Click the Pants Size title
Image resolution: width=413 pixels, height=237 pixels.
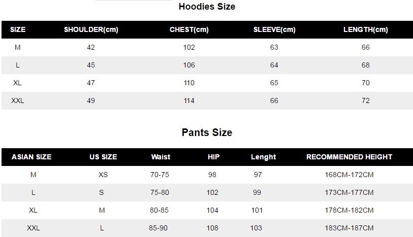(207, 132)
